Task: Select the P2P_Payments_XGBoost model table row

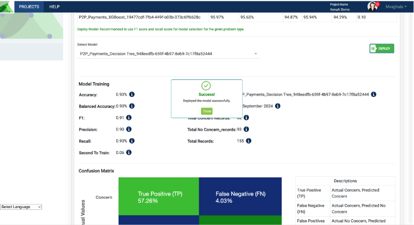Action: click(140, 17)
